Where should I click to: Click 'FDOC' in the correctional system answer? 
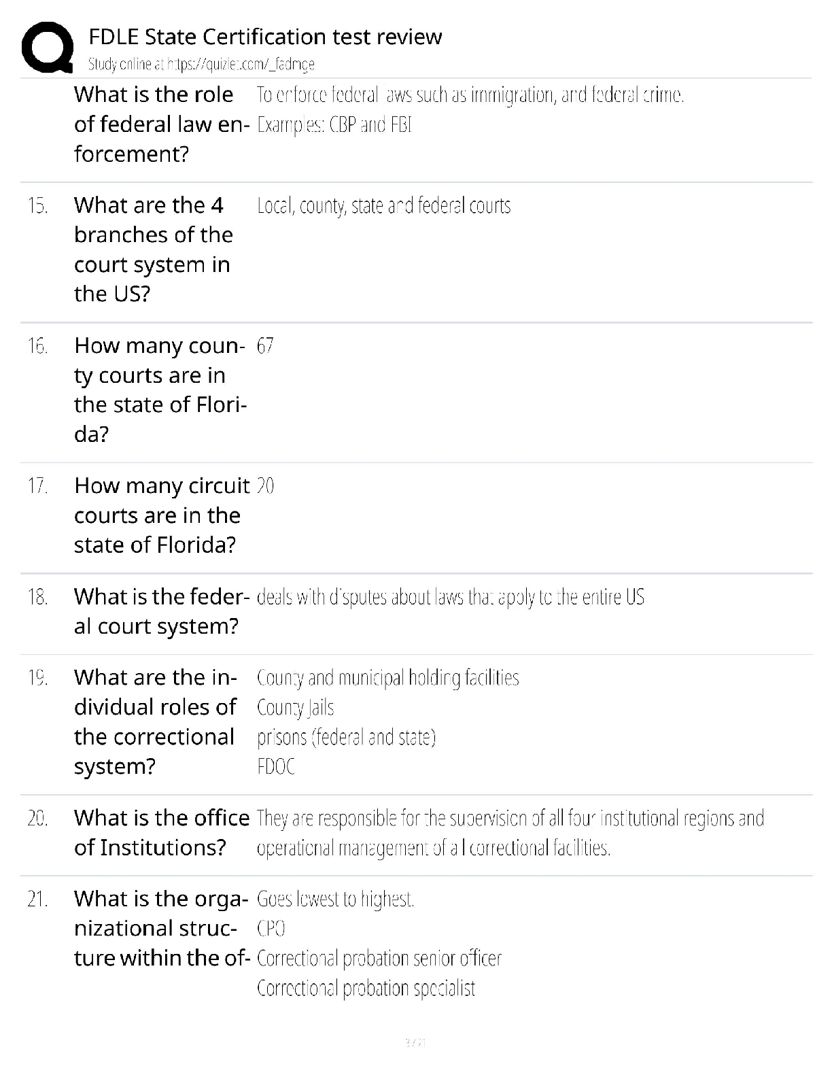coord(276,767)
